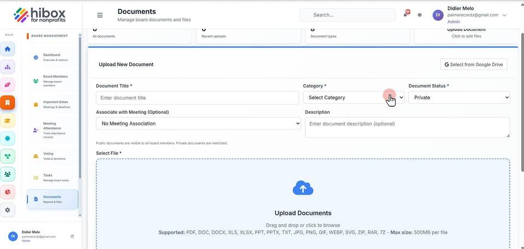Click the header settings gear icon
Viewport: 524px width, 249px height.
420,15
